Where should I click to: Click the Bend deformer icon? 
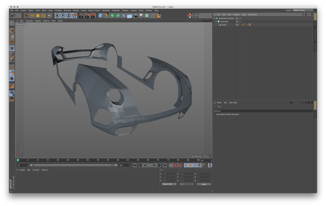coord(124,15)
